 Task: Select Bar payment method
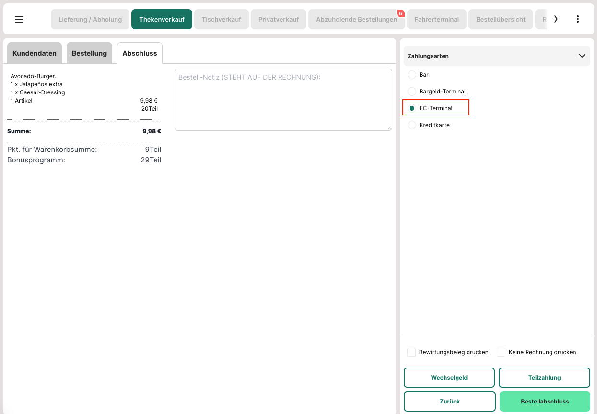point(412,75)
